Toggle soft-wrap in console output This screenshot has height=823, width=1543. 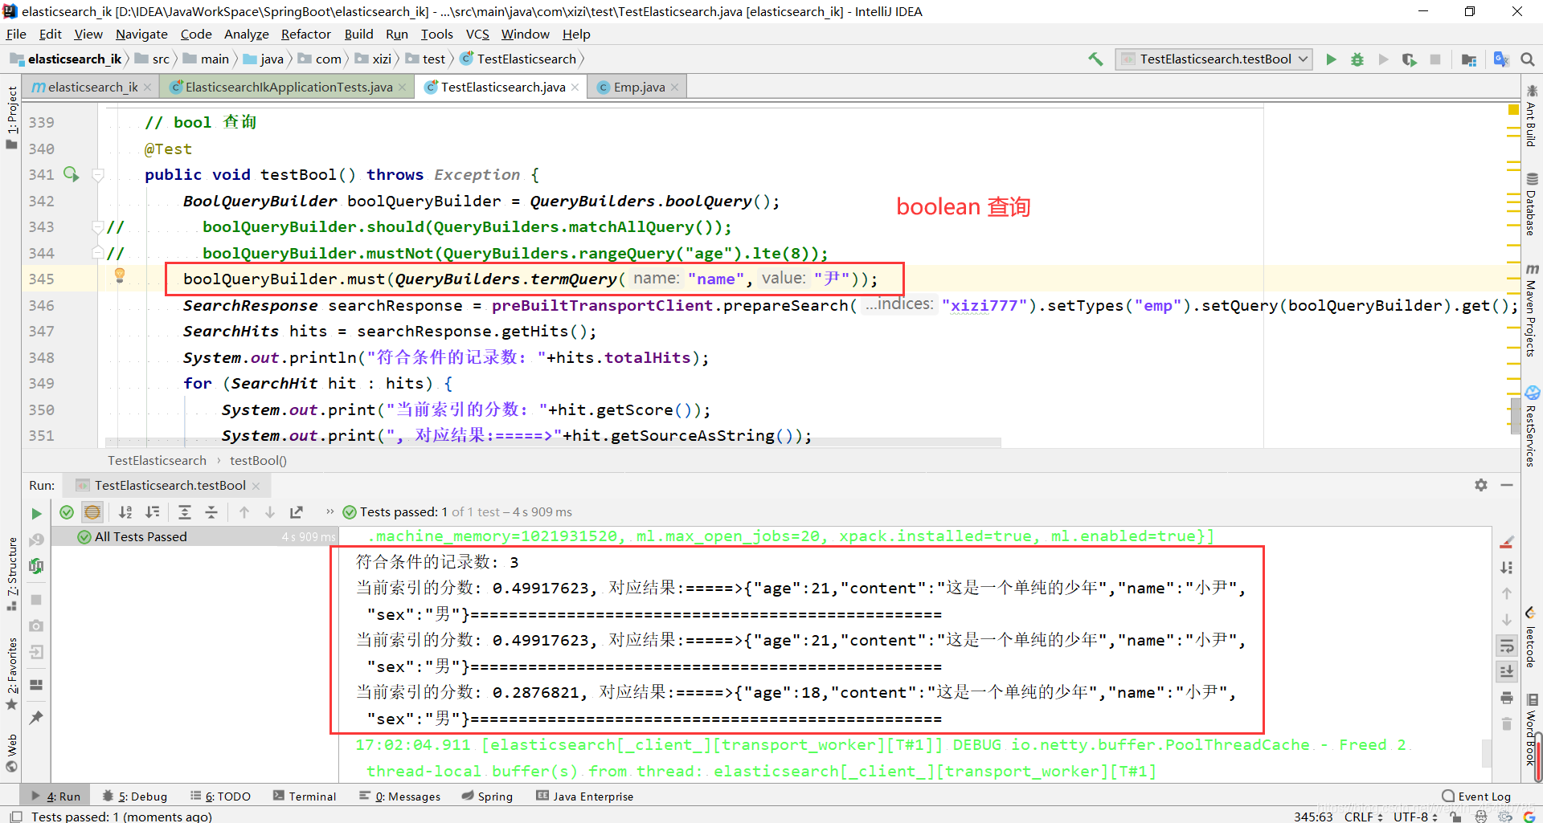point(1507,646)
